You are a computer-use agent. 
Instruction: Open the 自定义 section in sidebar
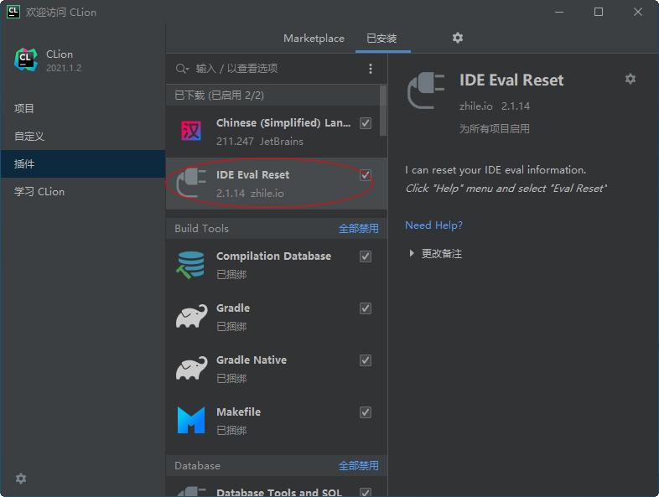(29, 136)
